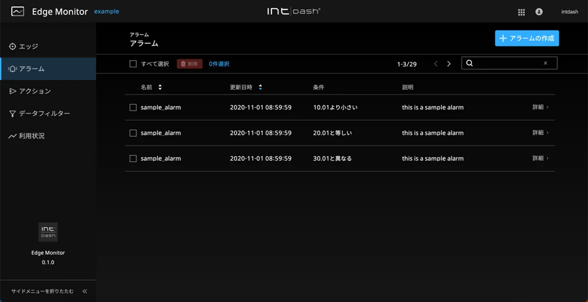The image size is (588, 302).
Task: Click the red 削除 delete button
Action: click(189, 64)
